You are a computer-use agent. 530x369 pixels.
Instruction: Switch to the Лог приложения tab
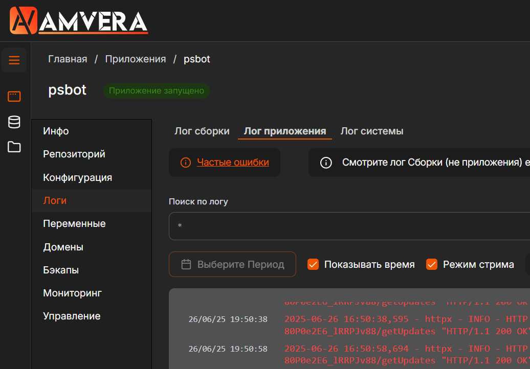(x=285, y=131)
